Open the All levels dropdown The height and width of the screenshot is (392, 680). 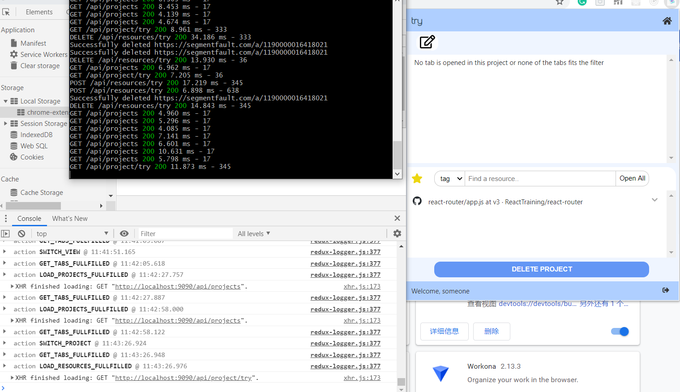click(x=254, y=233)
